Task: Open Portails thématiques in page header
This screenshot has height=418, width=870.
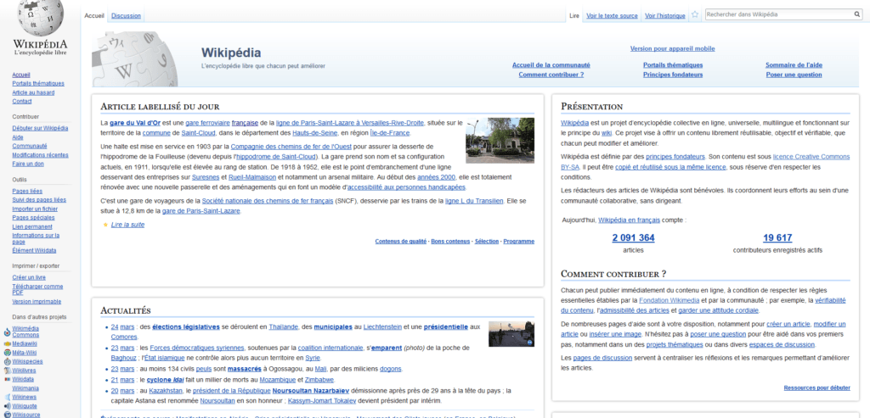Action: click(673, 64)
